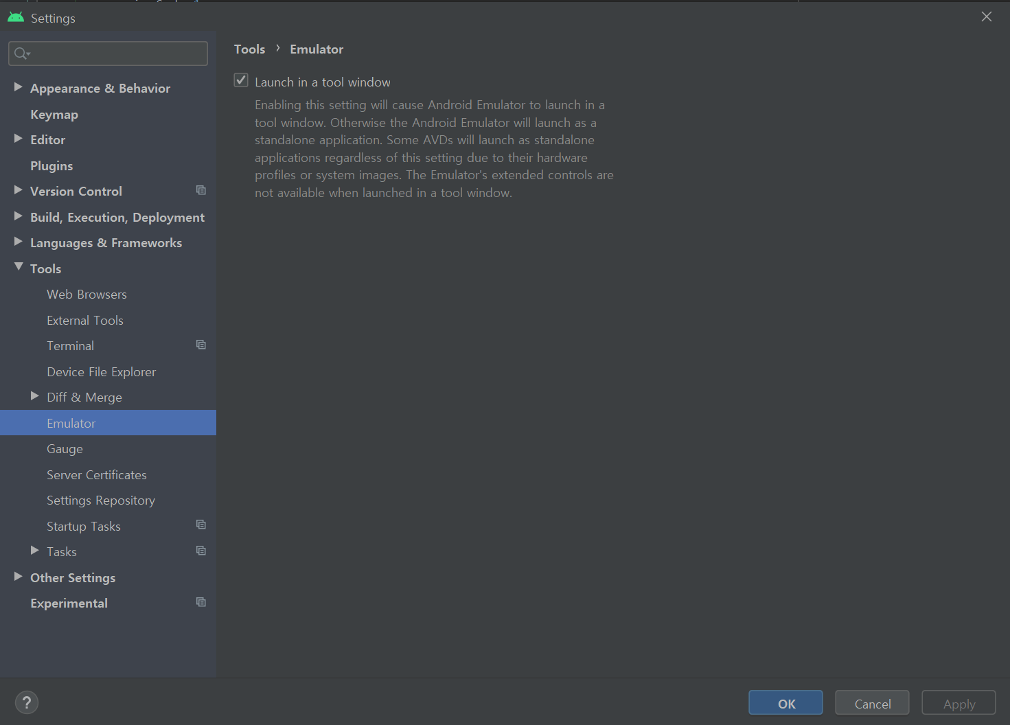Click the Version Control project-level icon
Image resolution: width=1010 pixels, height=725 pixels.
(201, 190)
